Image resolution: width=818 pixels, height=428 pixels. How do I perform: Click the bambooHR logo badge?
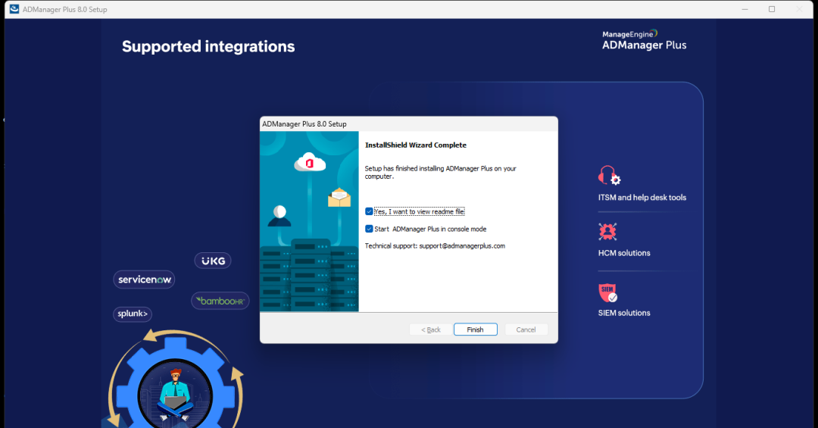coord(220,301)
